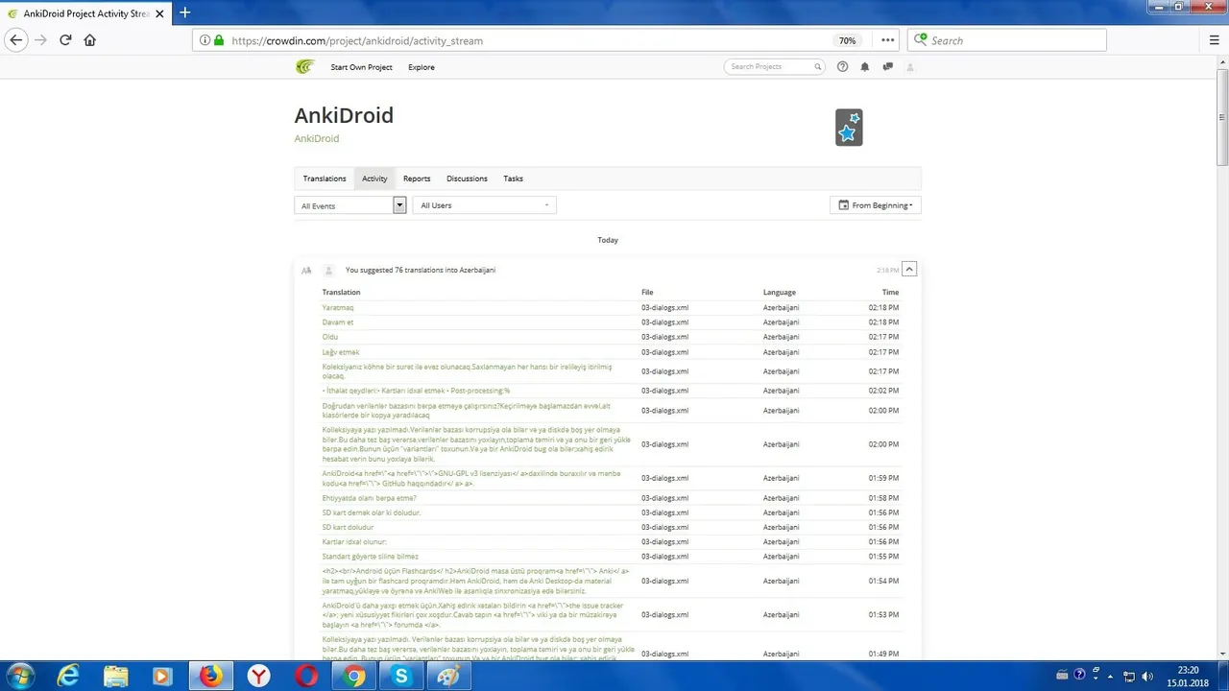The height and width of the screenshot is (691, 1229).
Task: Select the AnkiDroid Project Activity browser tab
Action: point(86,13)
